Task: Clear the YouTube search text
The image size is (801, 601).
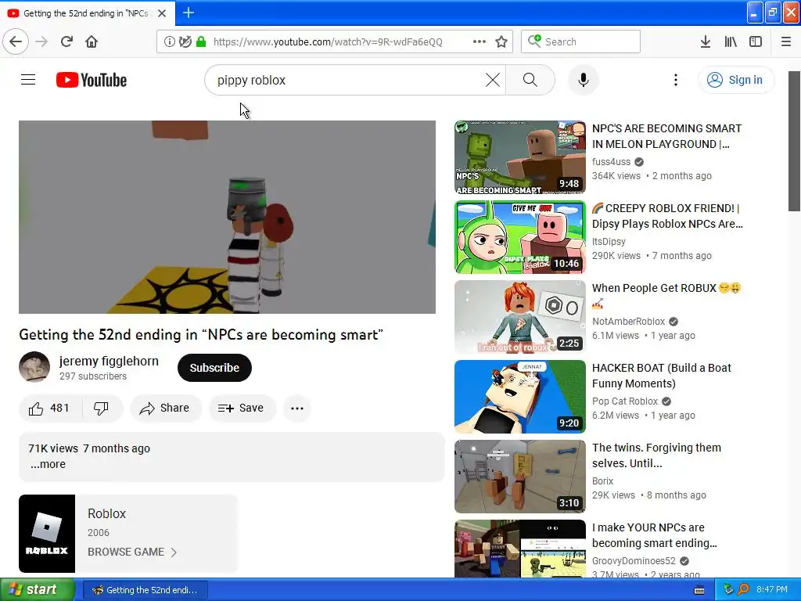Action: [x=493, y=80]
